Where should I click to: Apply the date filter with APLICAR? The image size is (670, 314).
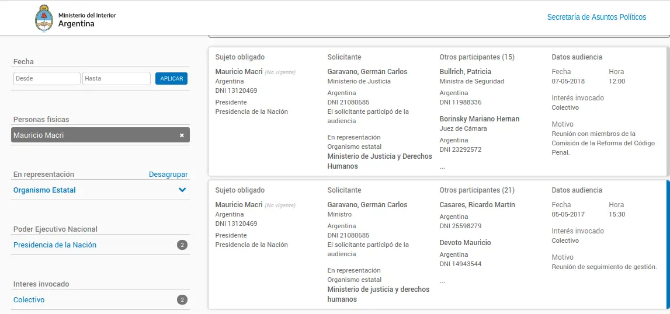[x=171, y=79]
